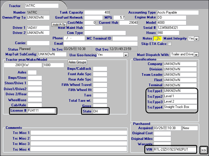This screenshot has height=156, width=209.
Task: Open the yellow Notes icon
Action: pyautogui.click(x=157, y=38)
